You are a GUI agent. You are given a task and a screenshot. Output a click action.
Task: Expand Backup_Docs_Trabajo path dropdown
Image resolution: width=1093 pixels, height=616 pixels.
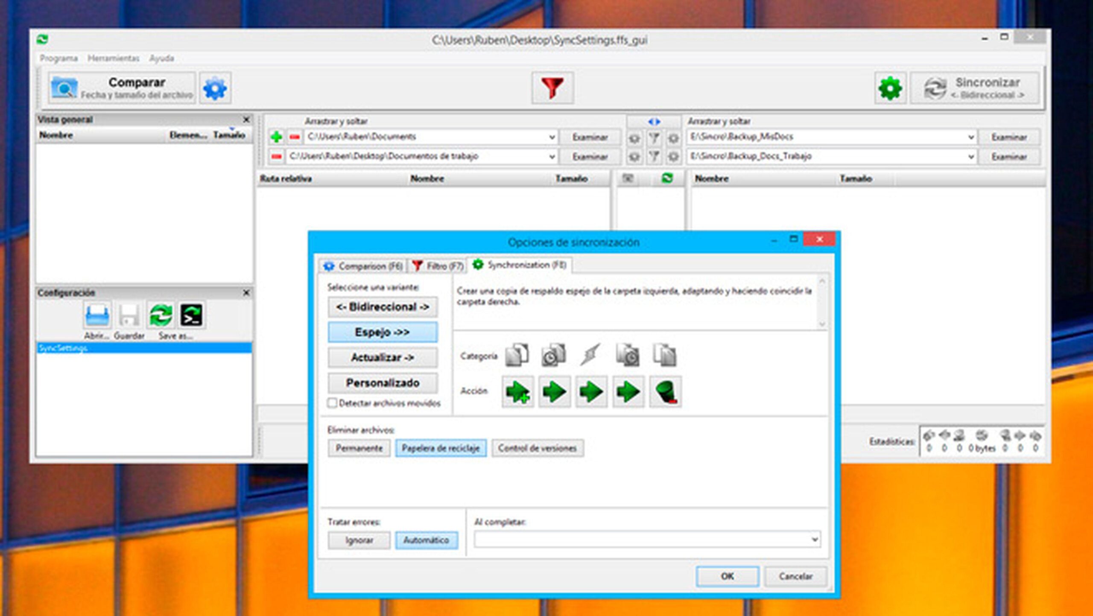pyautogui.click(x=970, y=157)
